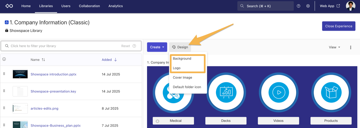The height and width of the screenshot is (128, 360).
Task: Click the Showpad infinity logo
Action: pos(9,6)
